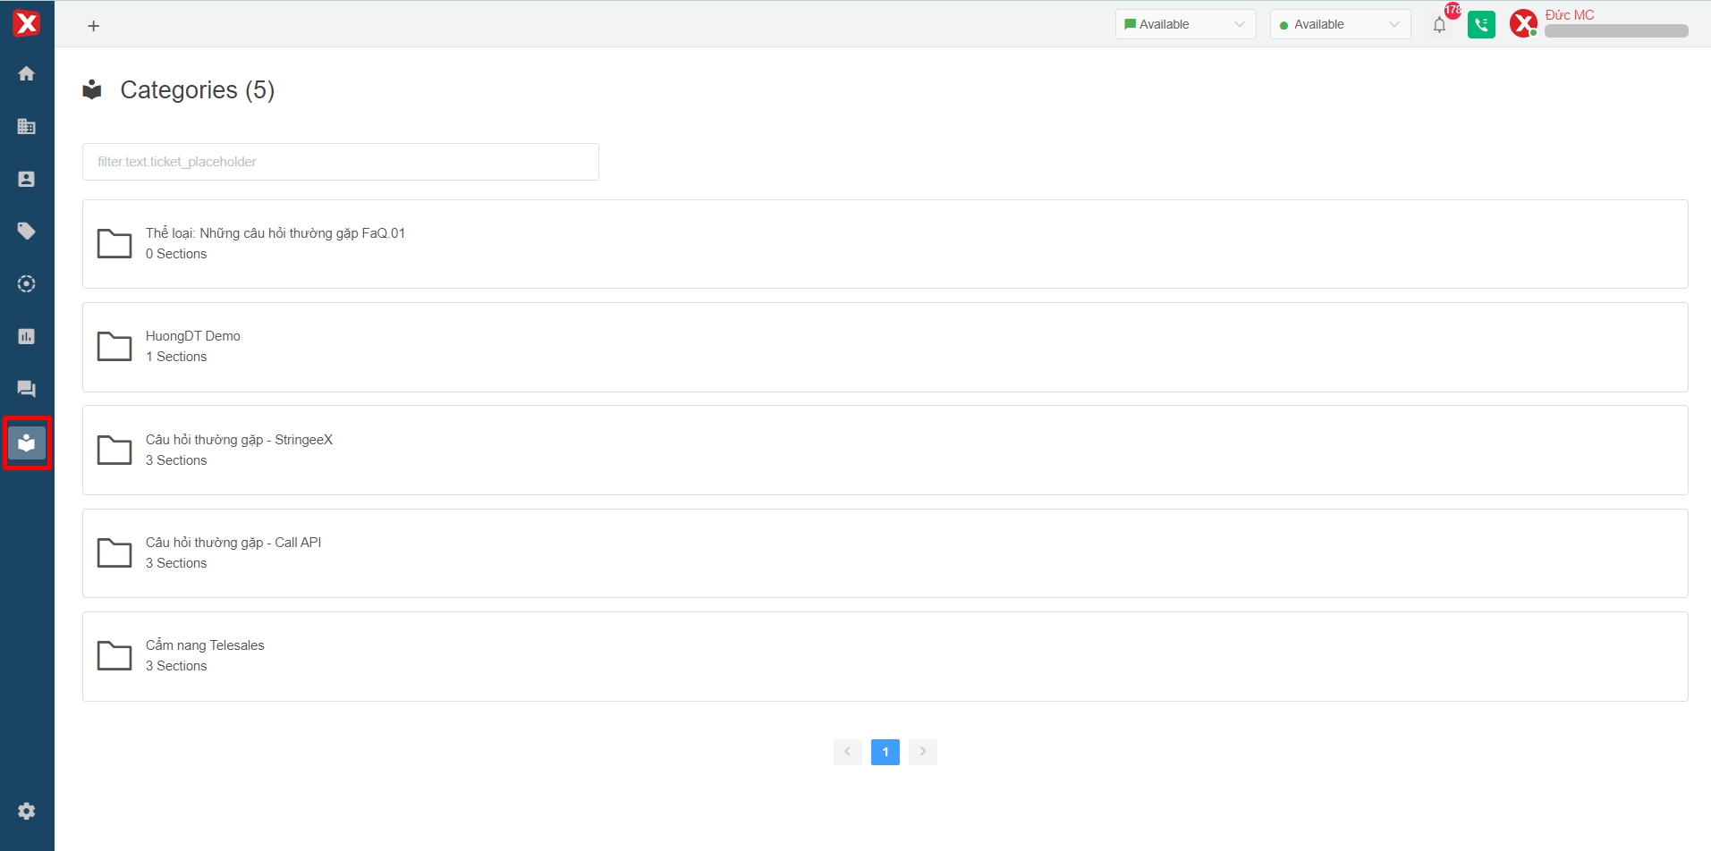Open the company building icon in sidebar
Screen dimensions: 1711x851
[x=27, y=126]
